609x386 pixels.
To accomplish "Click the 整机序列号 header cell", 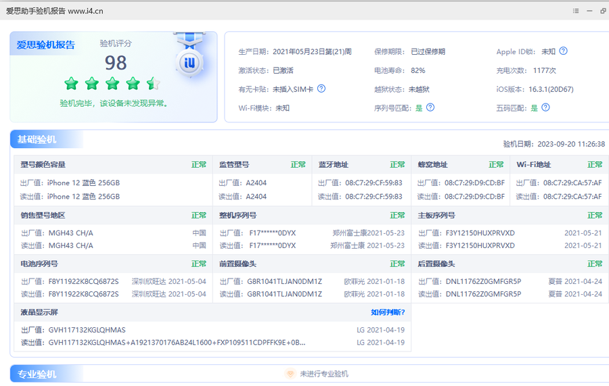I will coord(312,215).
